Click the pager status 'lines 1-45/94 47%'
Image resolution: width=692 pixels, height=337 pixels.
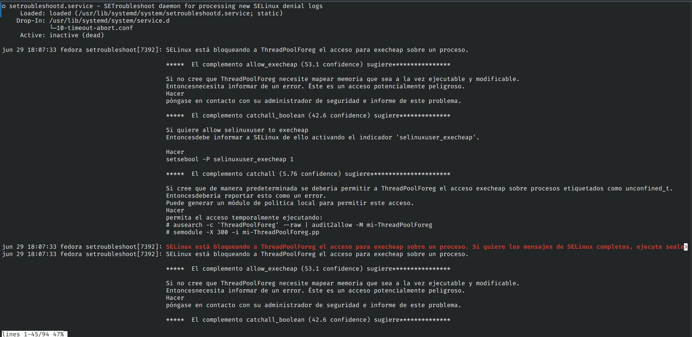33,334
